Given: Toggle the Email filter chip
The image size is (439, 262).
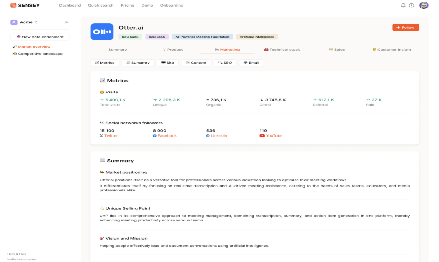Looking at the screenshot, I should coord(251,62).
